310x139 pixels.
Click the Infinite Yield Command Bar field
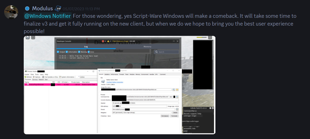click(198, 111)
